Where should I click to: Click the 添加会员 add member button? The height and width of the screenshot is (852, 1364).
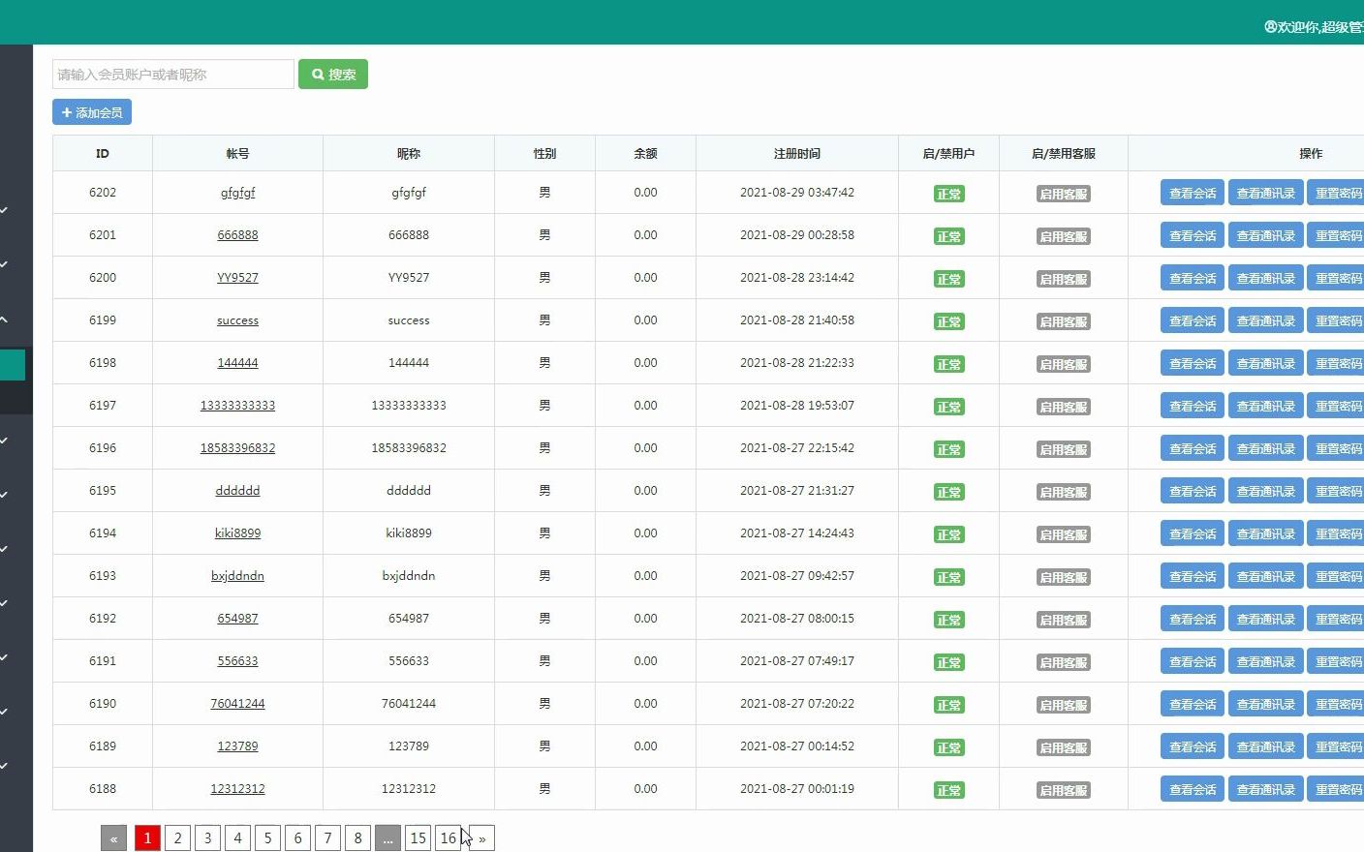pyautogui.click(x=92, y=112)
